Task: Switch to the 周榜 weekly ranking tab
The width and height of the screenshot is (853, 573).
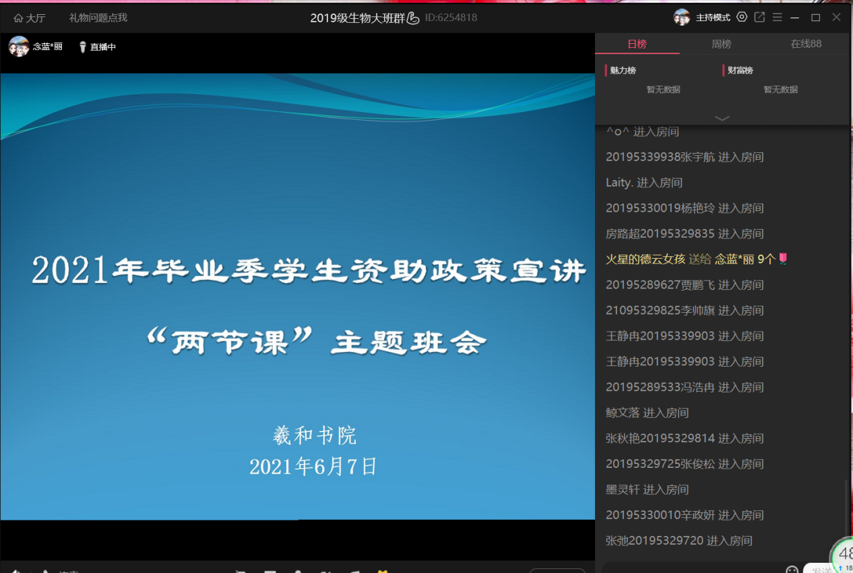Action: coord(722,44)
